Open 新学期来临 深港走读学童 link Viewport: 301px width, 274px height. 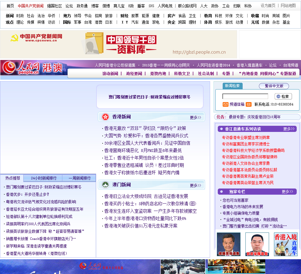click(x=36, y=246)
